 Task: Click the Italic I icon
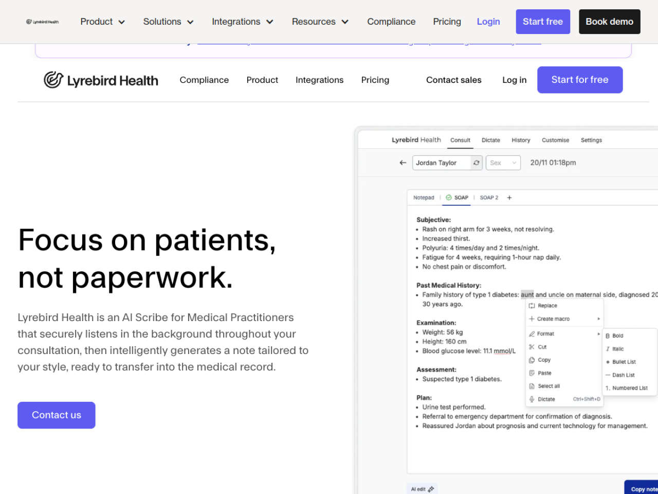pyautogui.click(x=608, y=349)
